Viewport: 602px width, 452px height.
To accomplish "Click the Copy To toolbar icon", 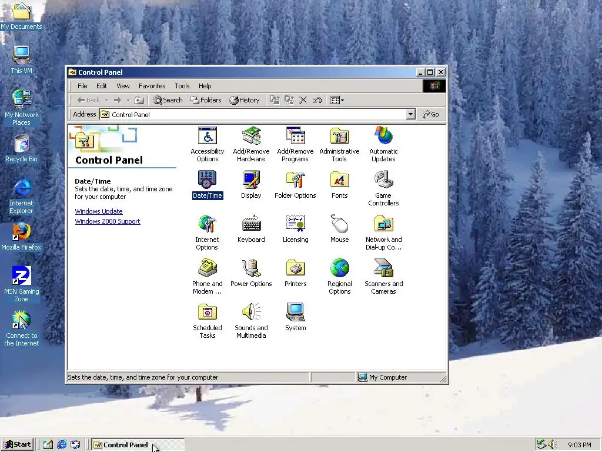I will tap(289, 100).
